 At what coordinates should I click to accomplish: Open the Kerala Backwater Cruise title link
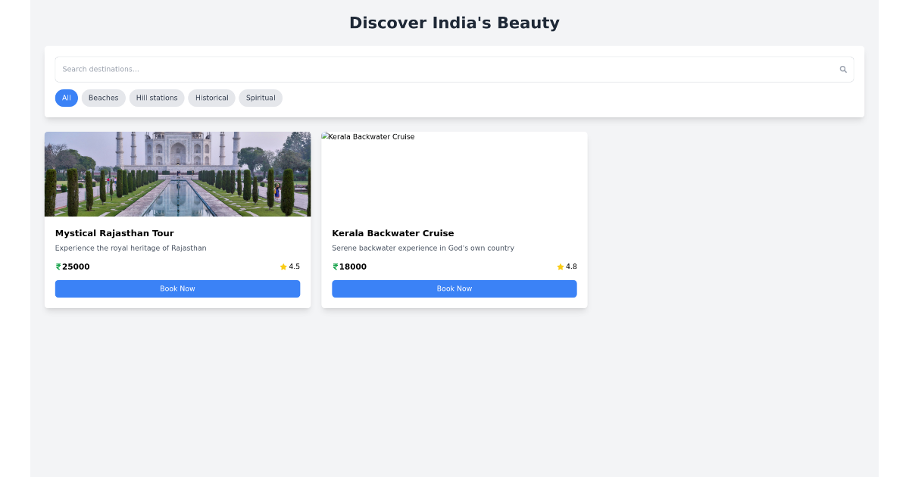[393, 233]
